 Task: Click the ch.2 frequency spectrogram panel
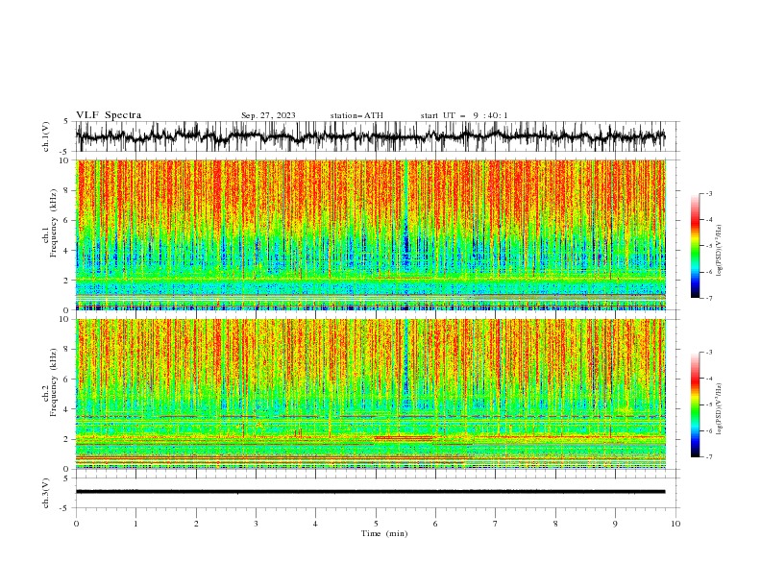[371, 394]
